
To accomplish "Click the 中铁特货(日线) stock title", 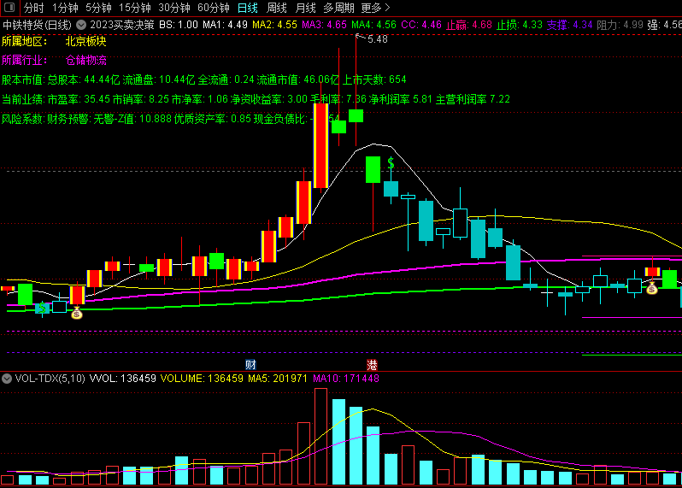I will point(38,25).
